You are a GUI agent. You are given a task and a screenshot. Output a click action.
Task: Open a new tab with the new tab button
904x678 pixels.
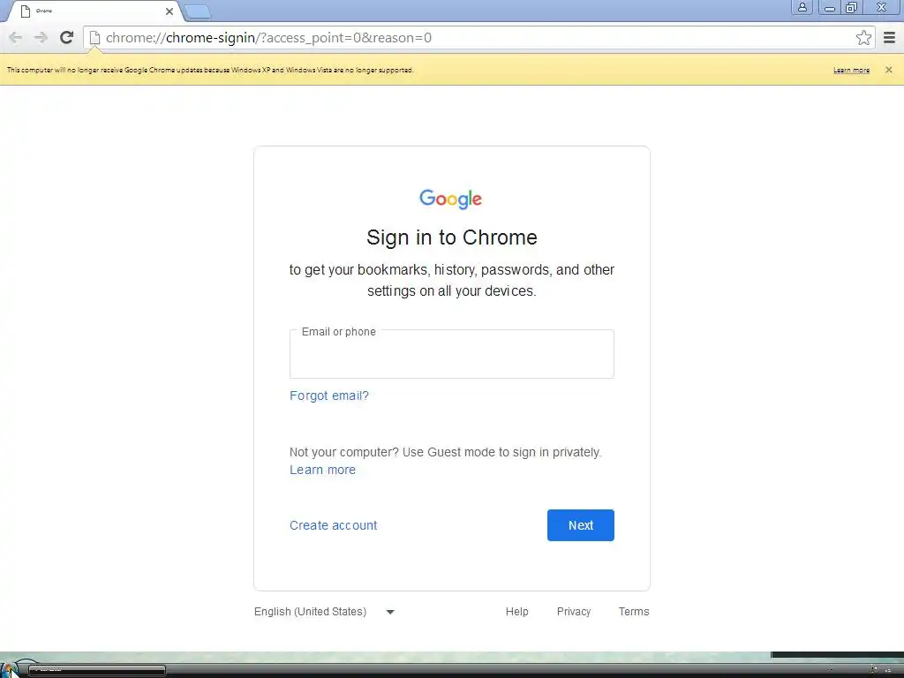click(198, 11)
